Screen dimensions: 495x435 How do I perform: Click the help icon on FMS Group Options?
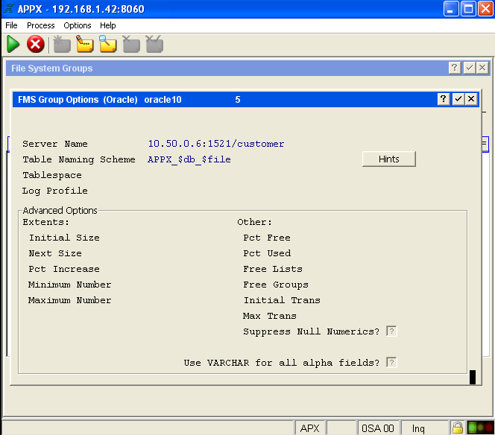pyautogui.click(x=444, y=99)
